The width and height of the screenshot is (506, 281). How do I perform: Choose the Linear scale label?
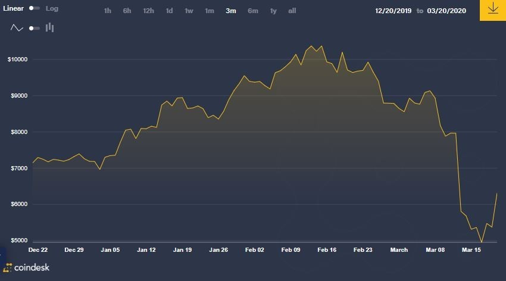click(x=13, y=8)
